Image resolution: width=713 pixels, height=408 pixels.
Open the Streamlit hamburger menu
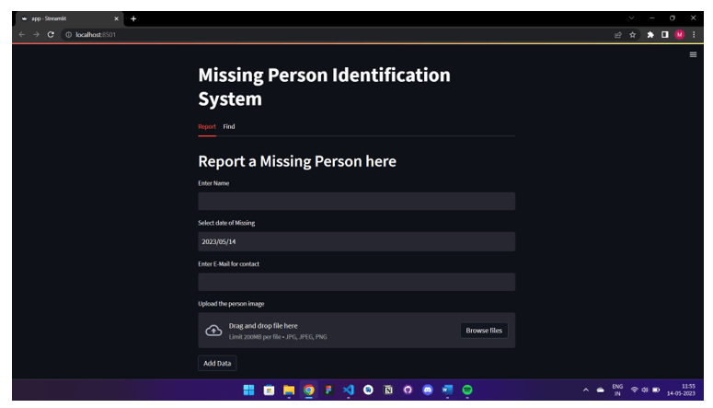pyautogui.click(x=693, y=55)
